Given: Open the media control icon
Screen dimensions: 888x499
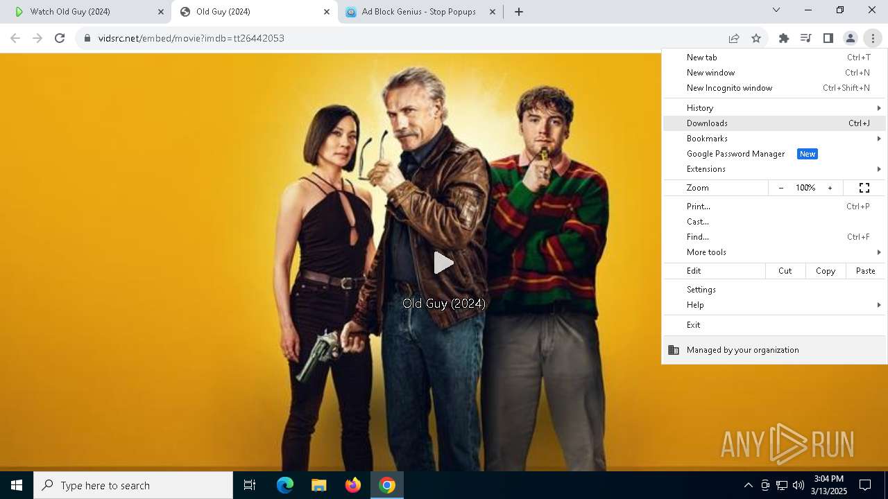Looking at the screenshot, I should (x=806, y=38).
